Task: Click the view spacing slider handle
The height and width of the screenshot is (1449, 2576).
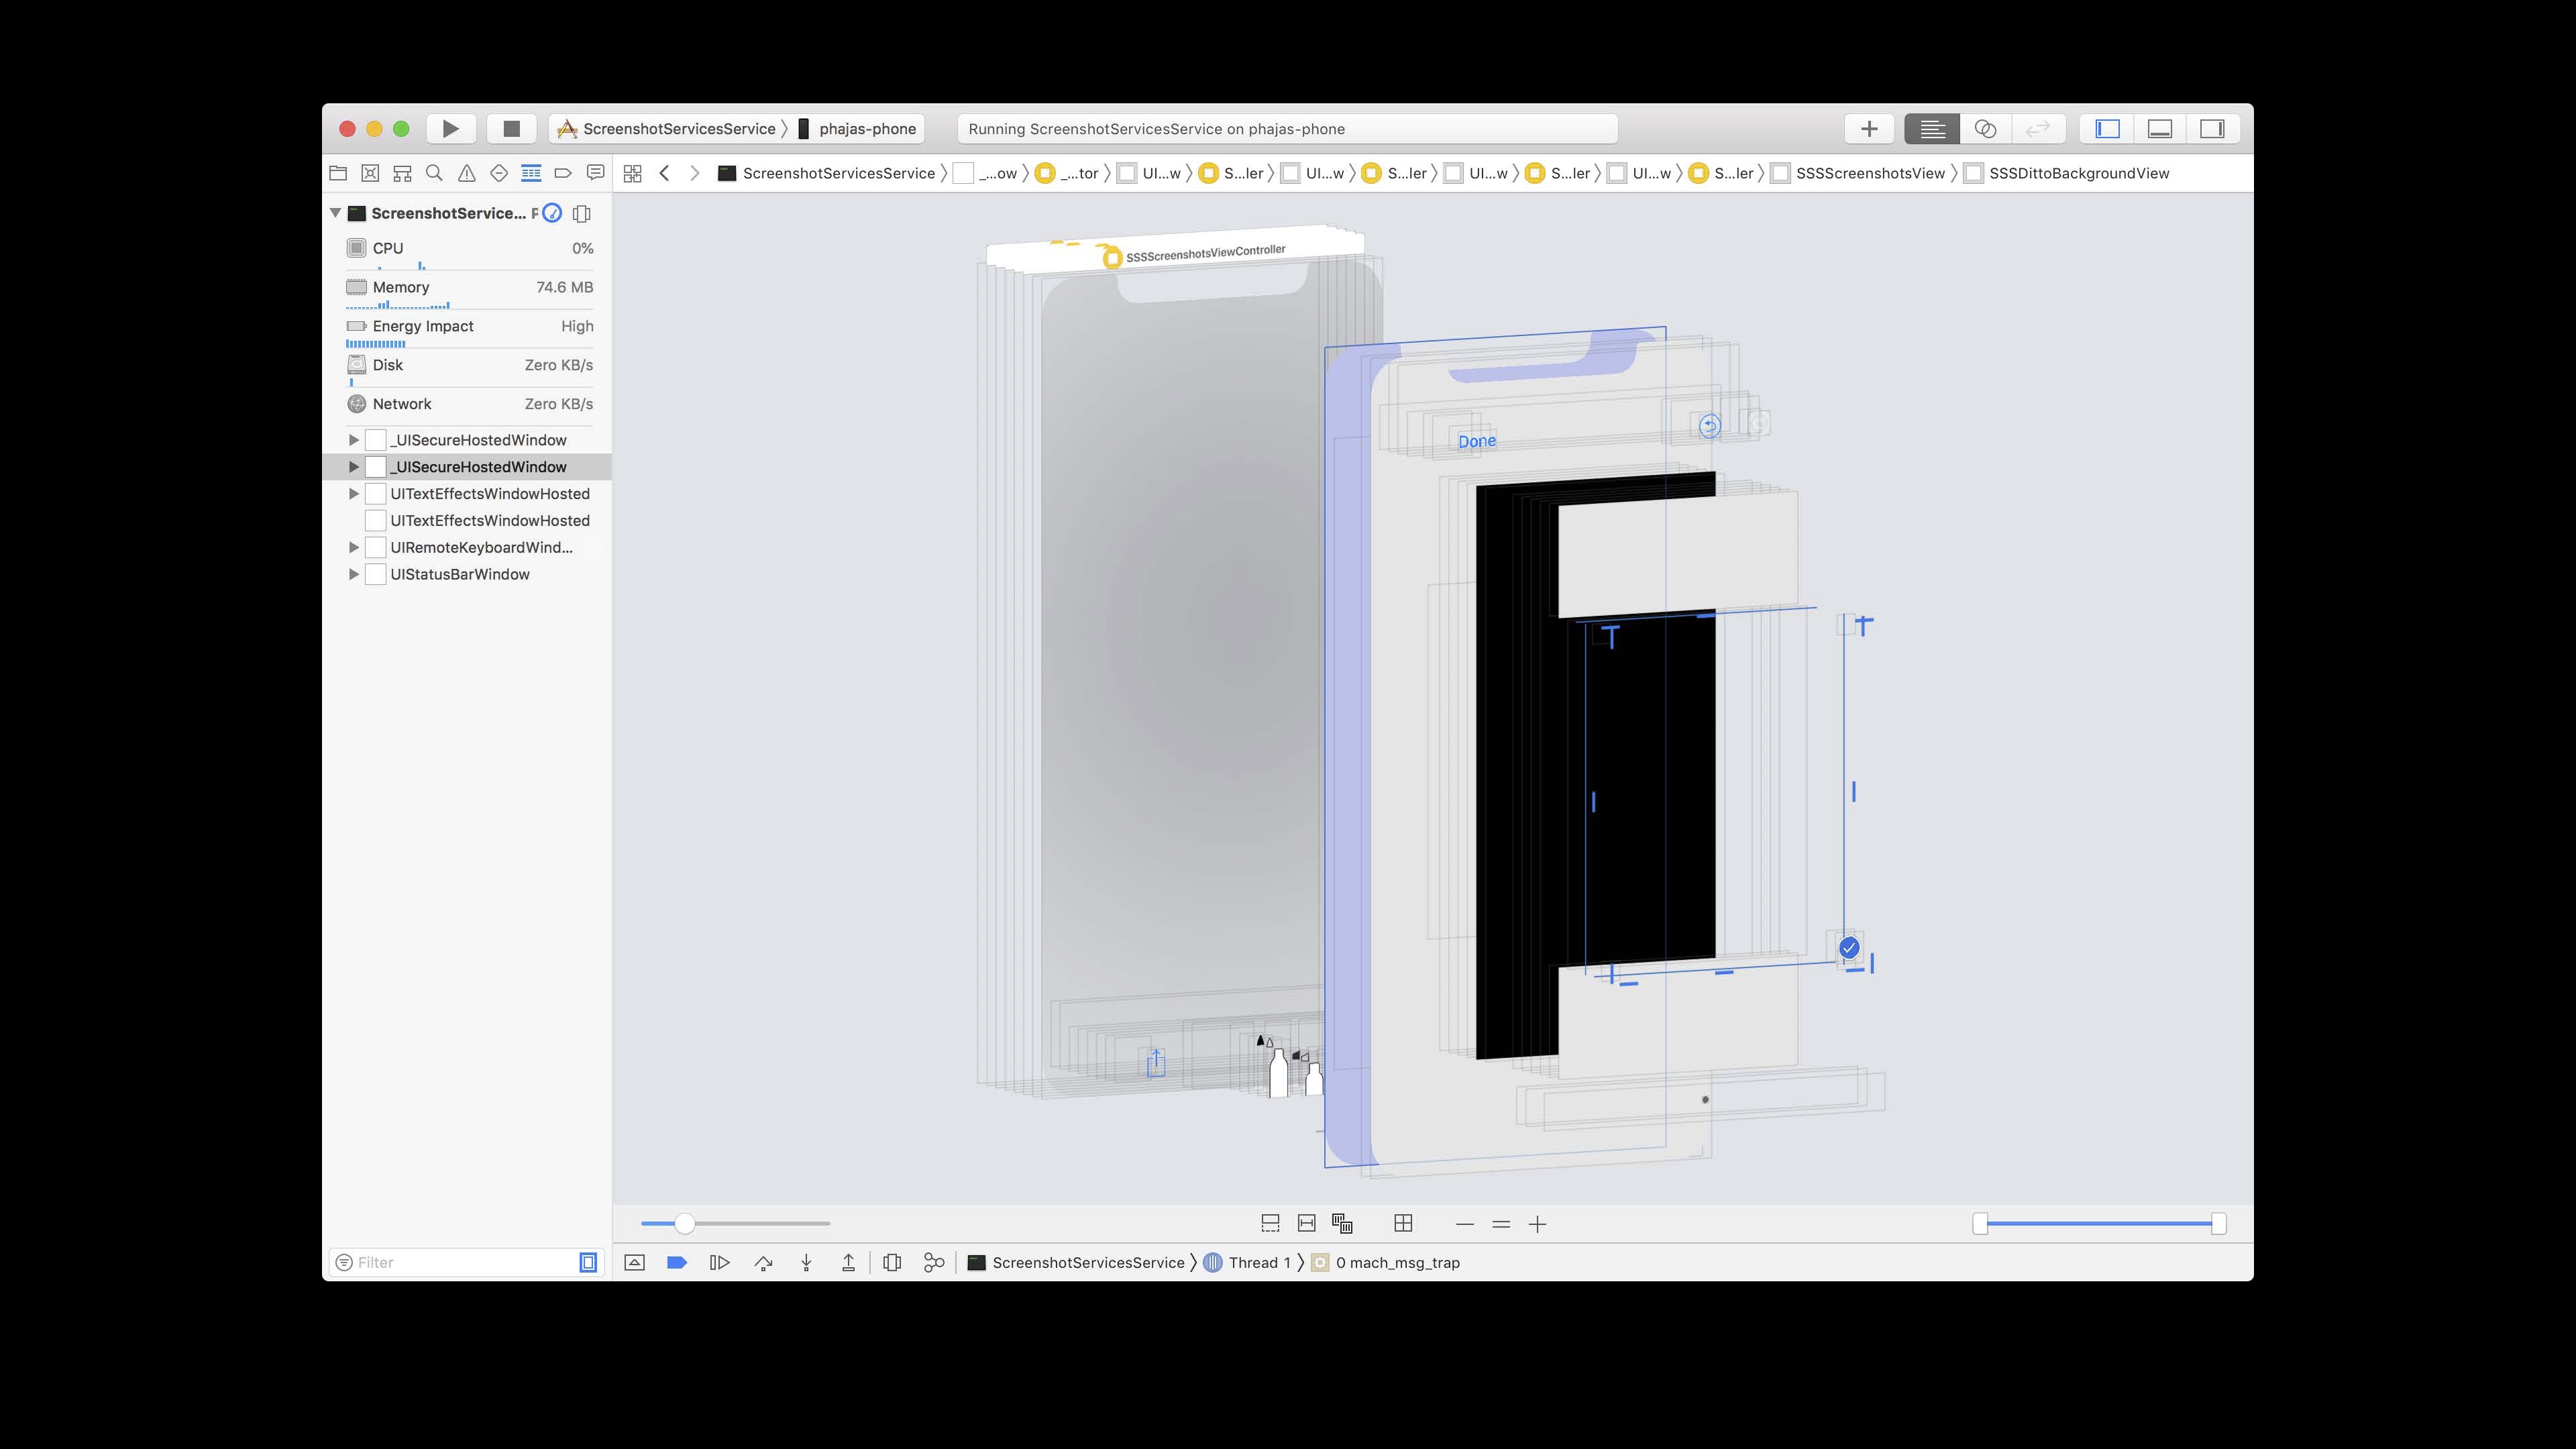Action: (x=685, y=1224)
